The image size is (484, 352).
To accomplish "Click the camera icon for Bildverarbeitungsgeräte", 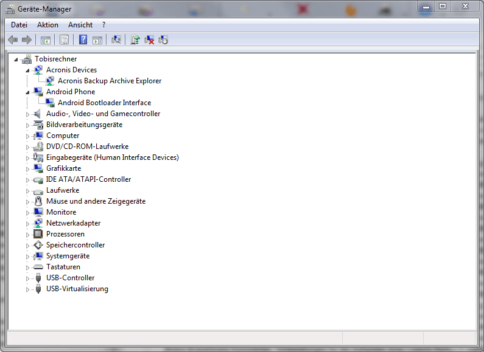I will pyautogui.click(x=38, y=125).
